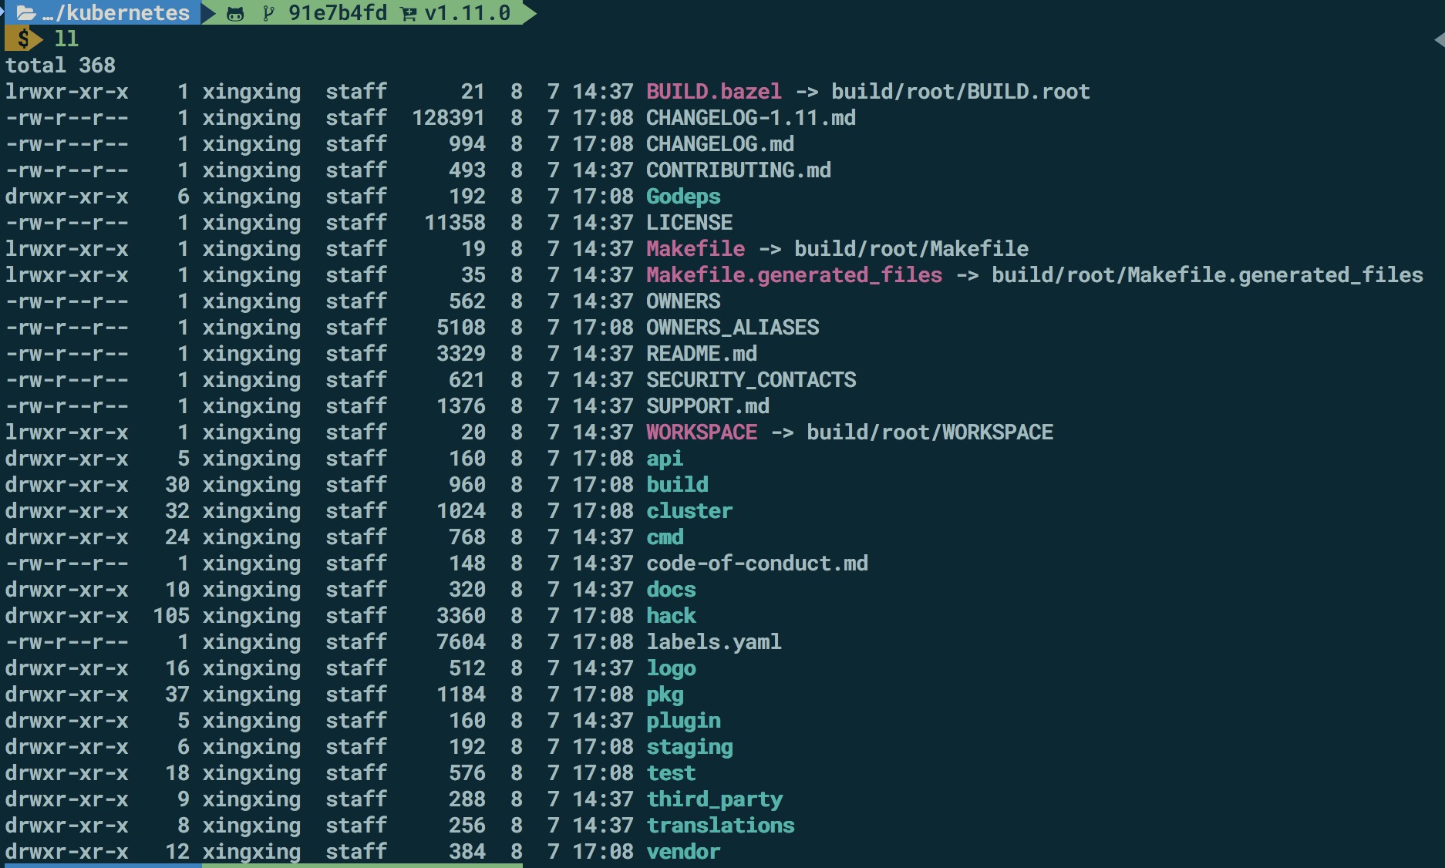1445x868 pixels.
Task: Click the hack directory name
Action: (671, 615)
